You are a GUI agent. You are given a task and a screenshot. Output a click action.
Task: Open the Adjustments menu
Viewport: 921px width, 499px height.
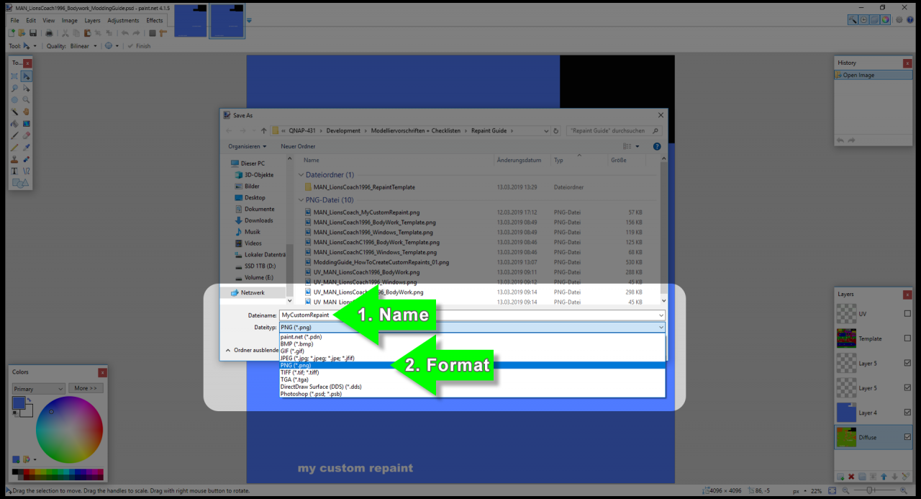coord(123,20)
